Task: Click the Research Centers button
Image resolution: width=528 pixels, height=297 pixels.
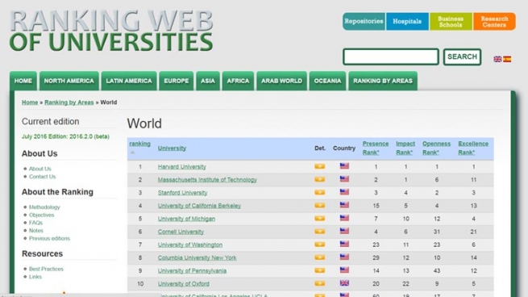Action: coord(494,22)
